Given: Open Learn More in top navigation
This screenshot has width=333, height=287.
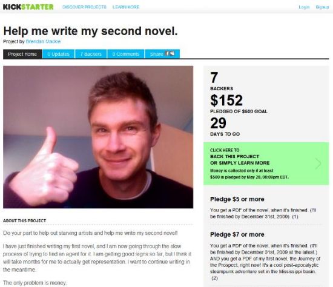Looking at the screenshot, I should pos(126,7).
